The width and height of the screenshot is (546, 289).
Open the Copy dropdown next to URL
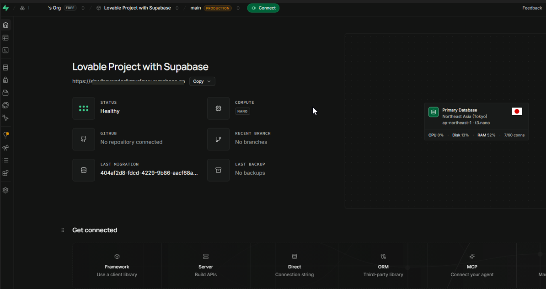pos(202,81)
